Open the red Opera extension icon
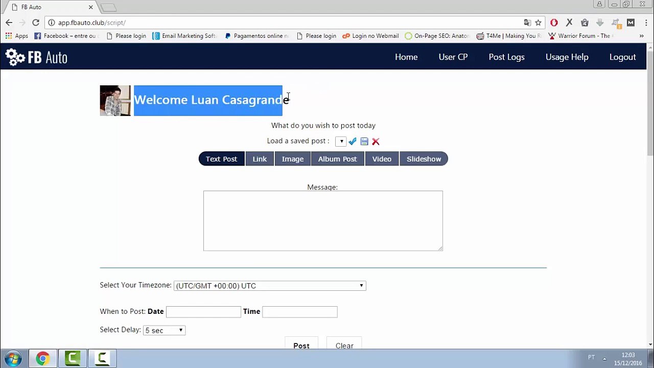Screen dimensions: 654x368 (554, 22)
